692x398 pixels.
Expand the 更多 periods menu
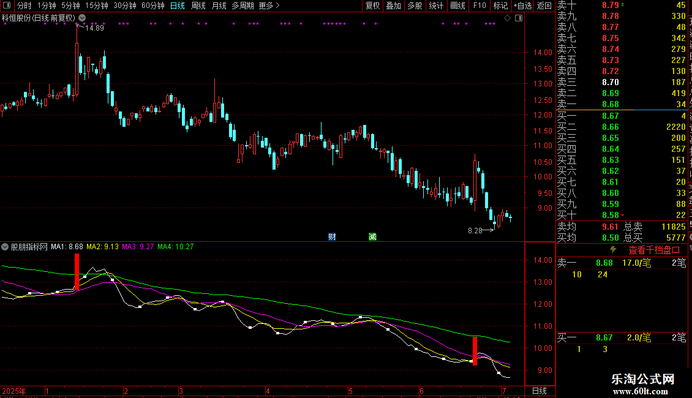click(269, 6)
